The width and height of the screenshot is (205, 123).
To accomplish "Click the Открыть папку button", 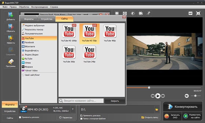I will pyautogui.click(x=150, y=117).
